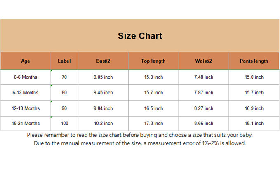Viewport: 280px width, 173px height.
Task: Click the label cell showing 100
Action: [64, 123]
